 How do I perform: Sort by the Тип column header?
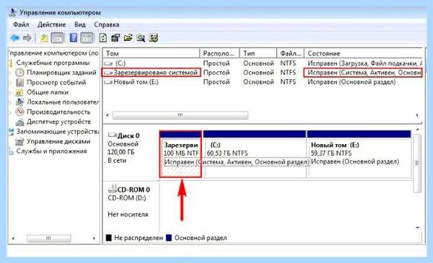click(x=258, y=53)
